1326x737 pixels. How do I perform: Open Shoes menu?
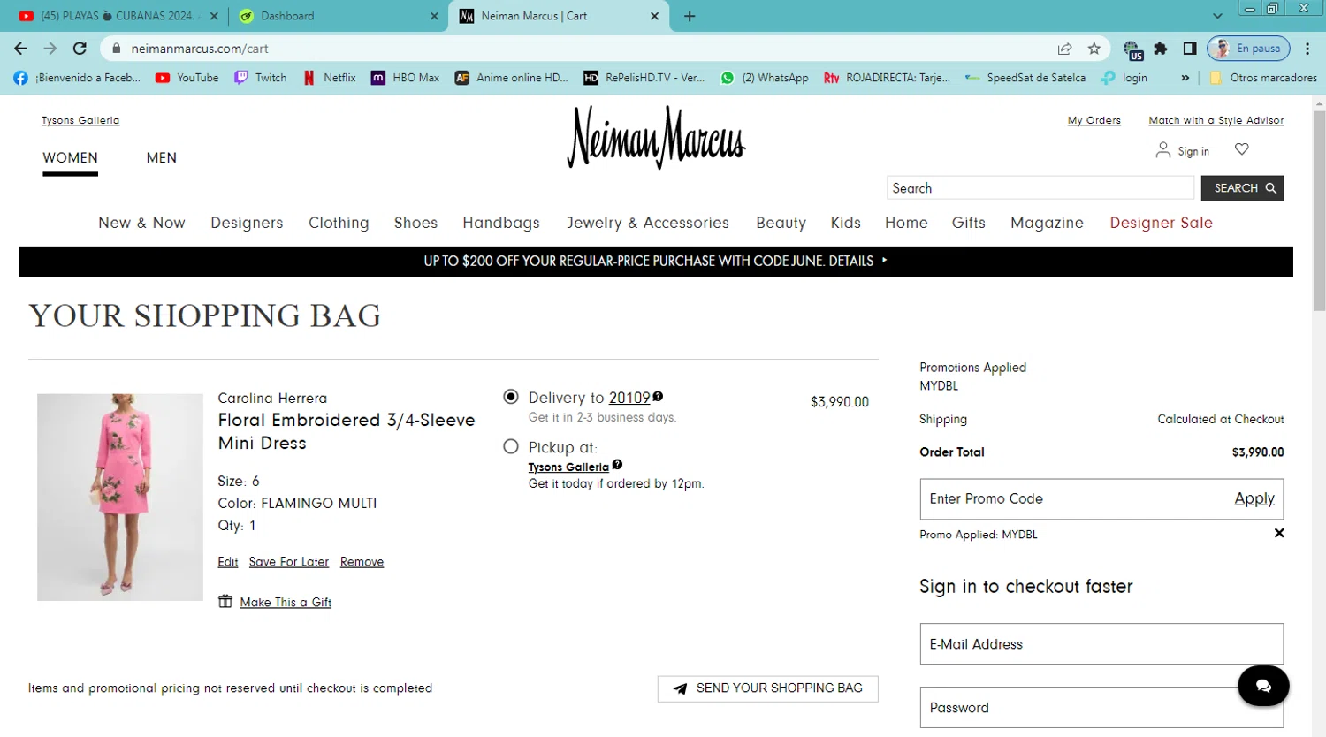tap(415, 223)
